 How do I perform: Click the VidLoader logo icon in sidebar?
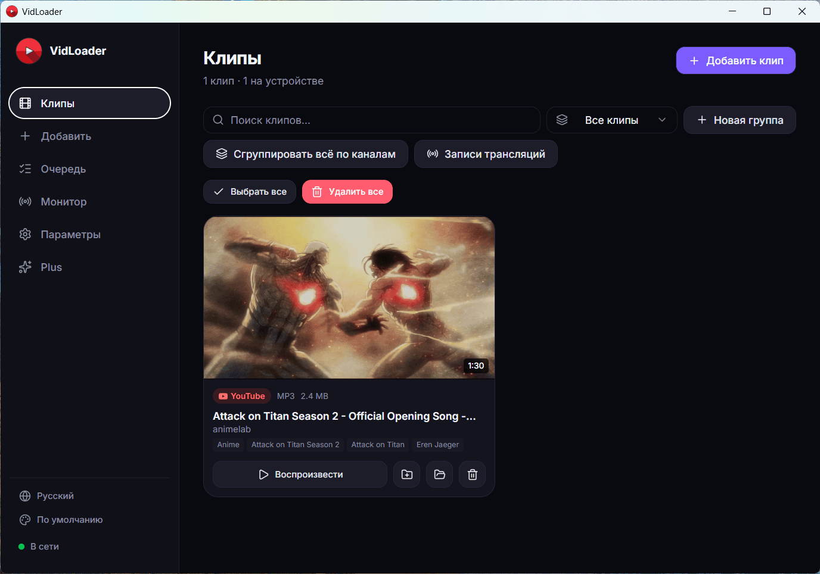(29, 51)
